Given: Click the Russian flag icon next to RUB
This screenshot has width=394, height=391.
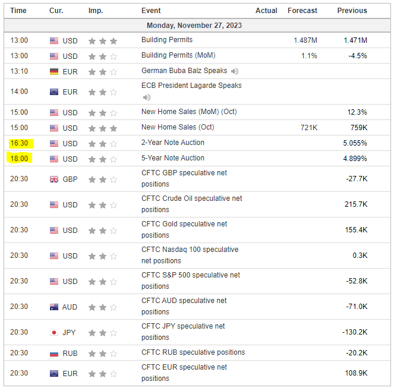Looking at the screenshot, I should coord(55,354).
